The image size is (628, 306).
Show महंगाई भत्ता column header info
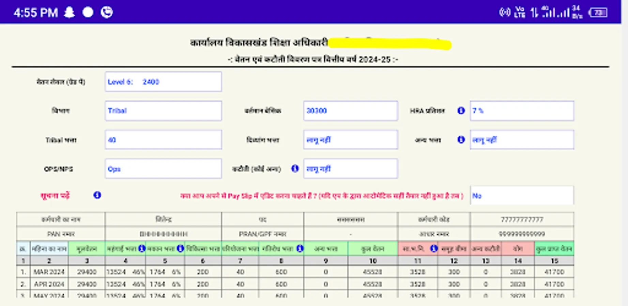coord(142,249)
